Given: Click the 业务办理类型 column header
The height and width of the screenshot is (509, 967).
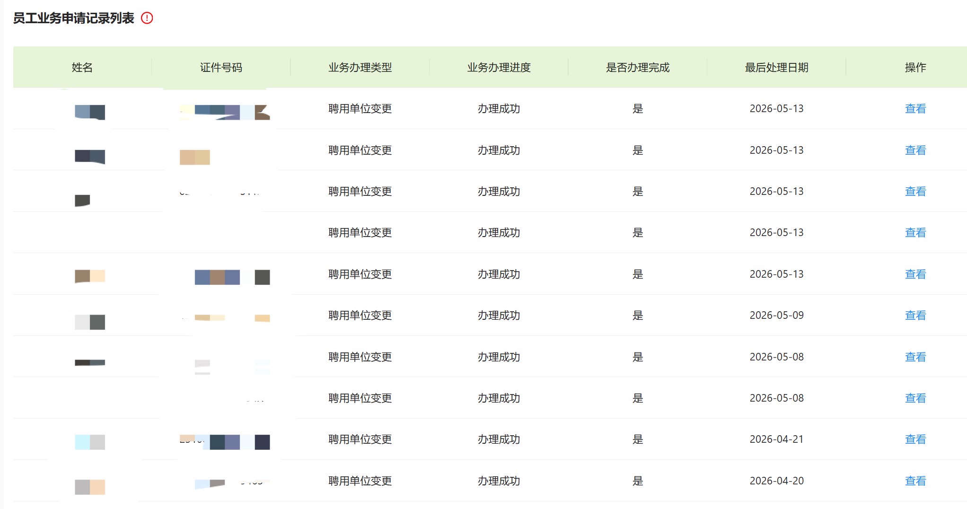Looking at the screenshot, I should coord(360,68).
